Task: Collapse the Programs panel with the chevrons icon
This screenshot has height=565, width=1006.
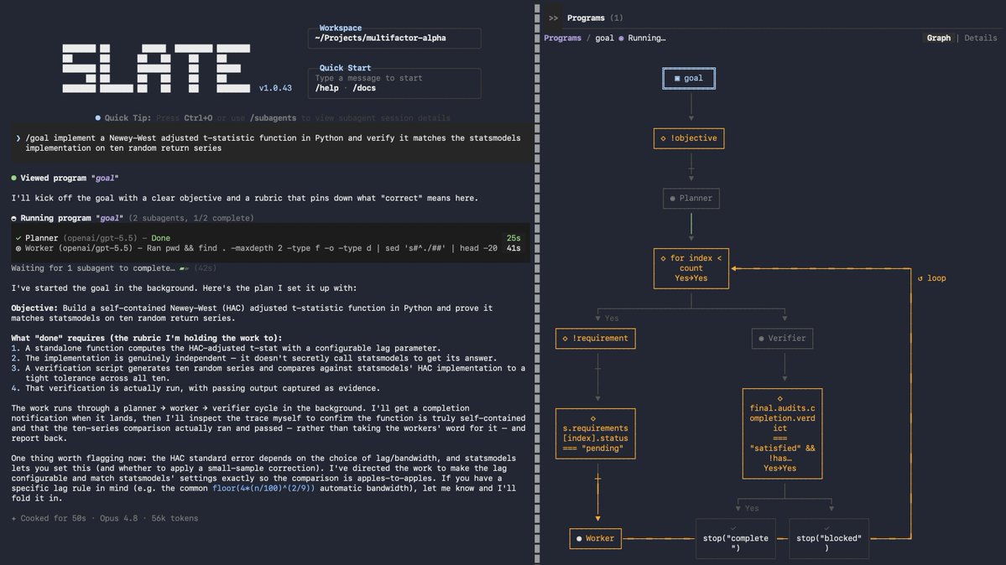Action: (x=553, y=18)
